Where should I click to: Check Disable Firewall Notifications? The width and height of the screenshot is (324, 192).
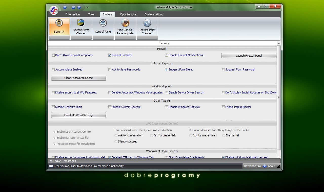click(x=167, y=55)
